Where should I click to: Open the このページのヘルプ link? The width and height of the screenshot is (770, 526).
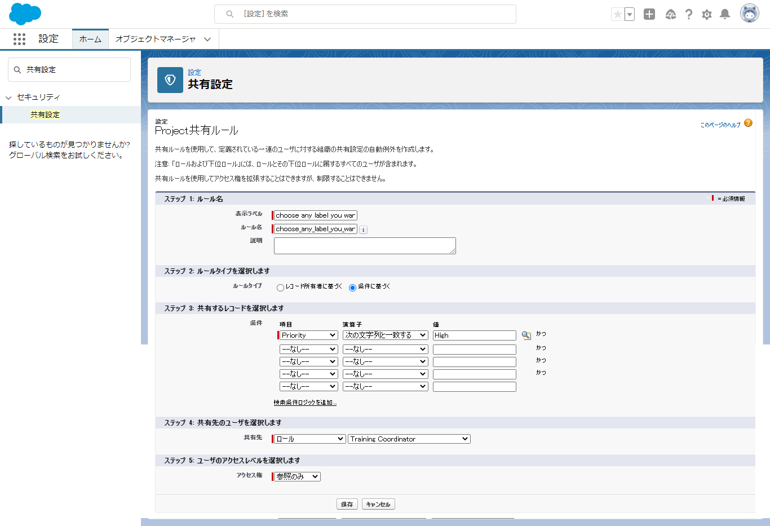720,125
